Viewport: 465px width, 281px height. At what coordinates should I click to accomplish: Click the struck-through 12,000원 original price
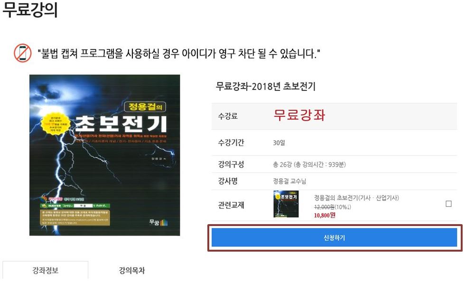(x=324, y=207)
